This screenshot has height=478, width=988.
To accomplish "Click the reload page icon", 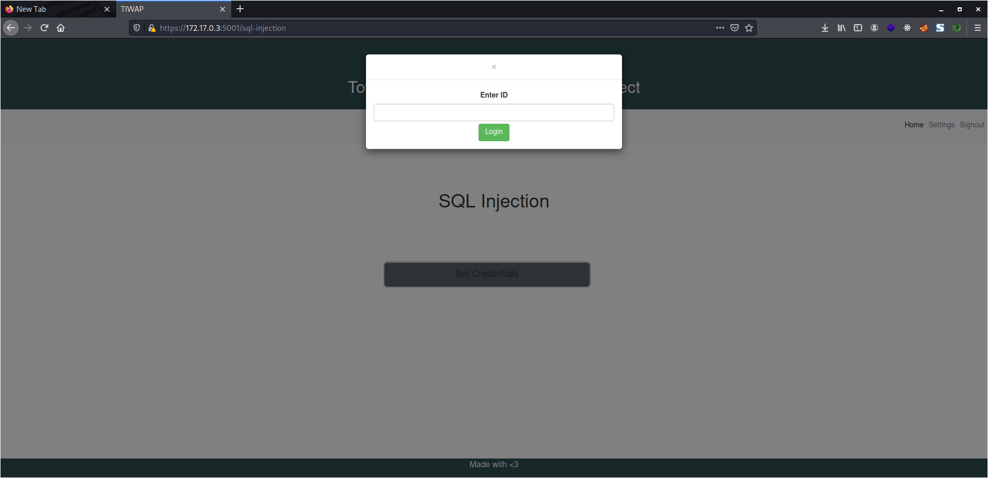I will tap(44, 28).
